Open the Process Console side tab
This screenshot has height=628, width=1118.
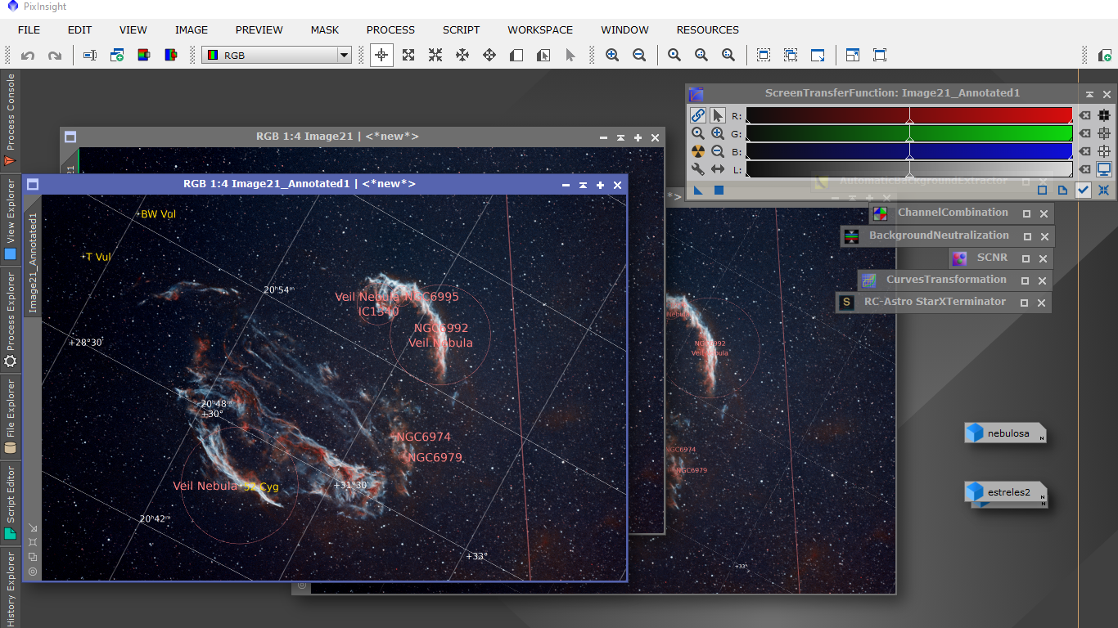point(10,121)
